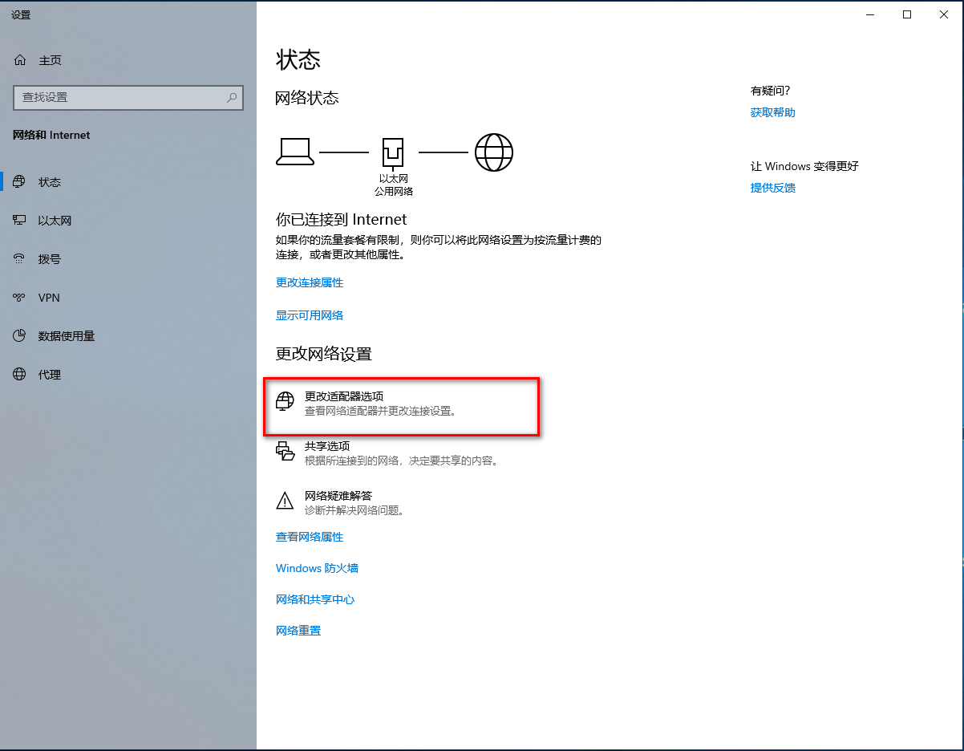Click the sharing options printer icon
Viewport: 964px width, 751px height.
[285, 451]
